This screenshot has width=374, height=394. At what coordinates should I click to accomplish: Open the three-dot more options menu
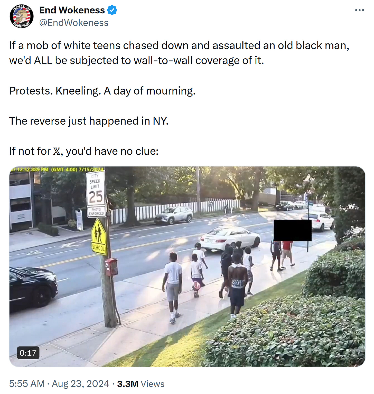click(359, 10)
